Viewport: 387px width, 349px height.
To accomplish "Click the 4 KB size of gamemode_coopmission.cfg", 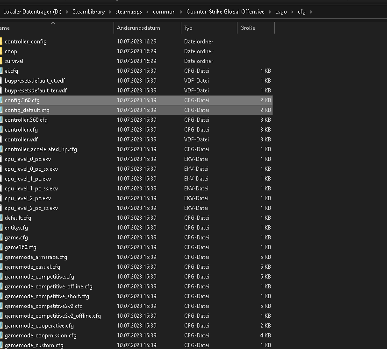I will 265,335.
